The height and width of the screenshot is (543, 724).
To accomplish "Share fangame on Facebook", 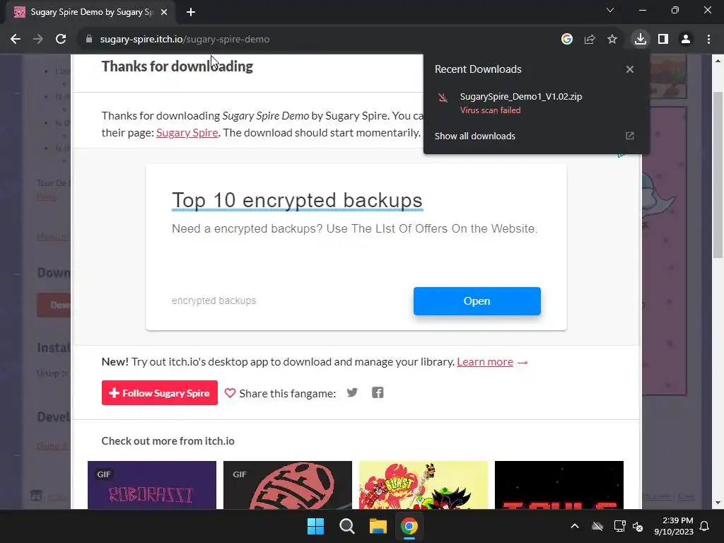I will pos(378,392).
